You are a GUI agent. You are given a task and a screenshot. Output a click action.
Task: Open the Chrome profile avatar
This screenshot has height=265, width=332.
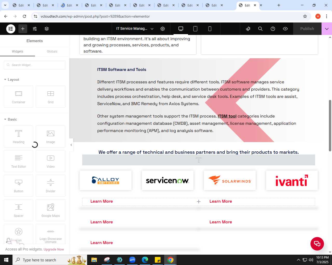pyautogui.click(x=318, y=16)
